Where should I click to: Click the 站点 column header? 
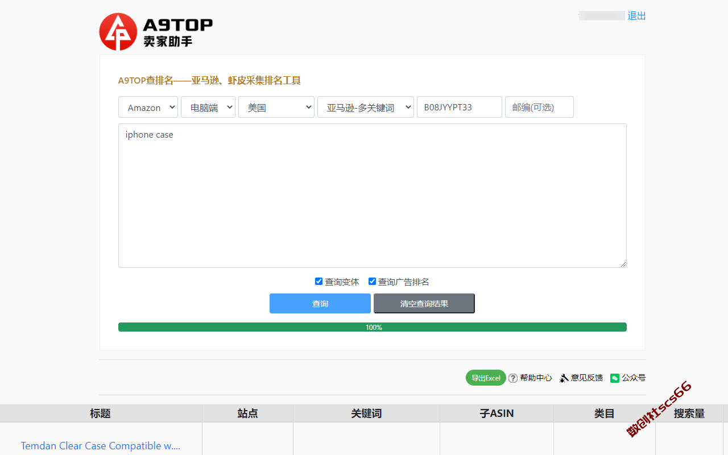247,413
